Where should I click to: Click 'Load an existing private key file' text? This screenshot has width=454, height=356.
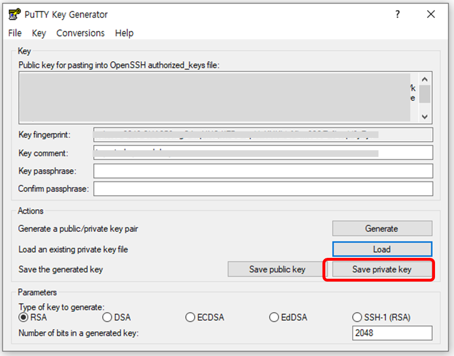coord(73,249)
